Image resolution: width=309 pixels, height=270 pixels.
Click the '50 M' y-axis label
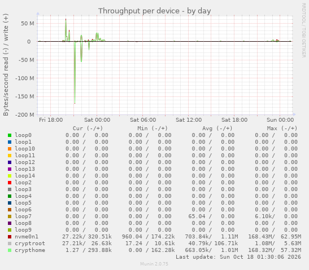click(28, 24)
